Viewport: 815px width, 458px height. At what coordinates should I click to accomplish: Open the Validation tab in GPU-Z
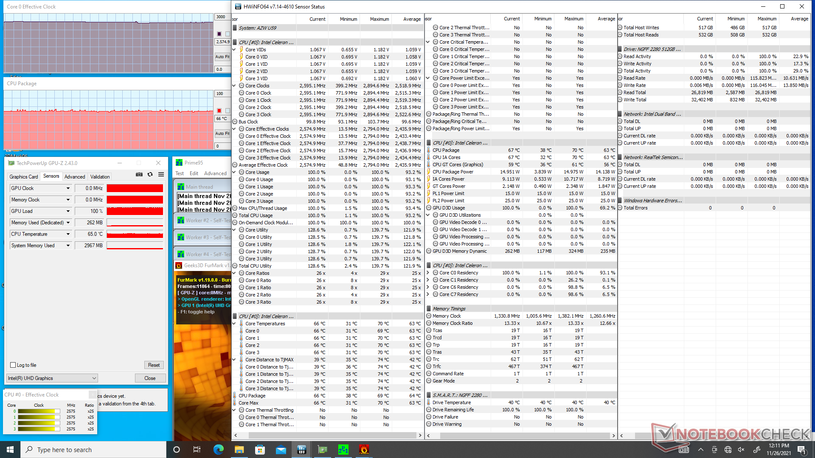pos(100,177)
